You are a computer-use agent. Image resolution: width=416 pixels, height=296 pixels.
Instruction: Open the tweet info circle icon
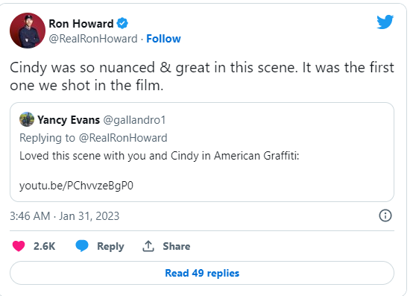click(385, 215)
